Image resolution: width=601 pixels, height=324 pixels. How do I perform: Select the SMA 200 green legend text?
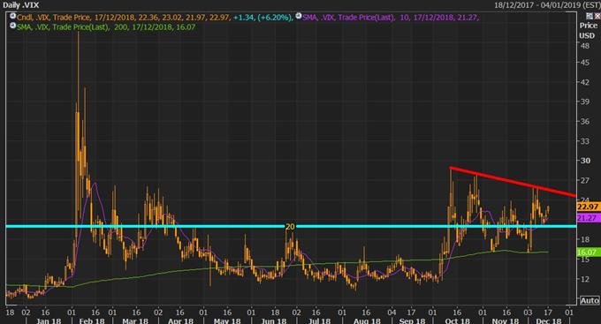coord(106,27)
